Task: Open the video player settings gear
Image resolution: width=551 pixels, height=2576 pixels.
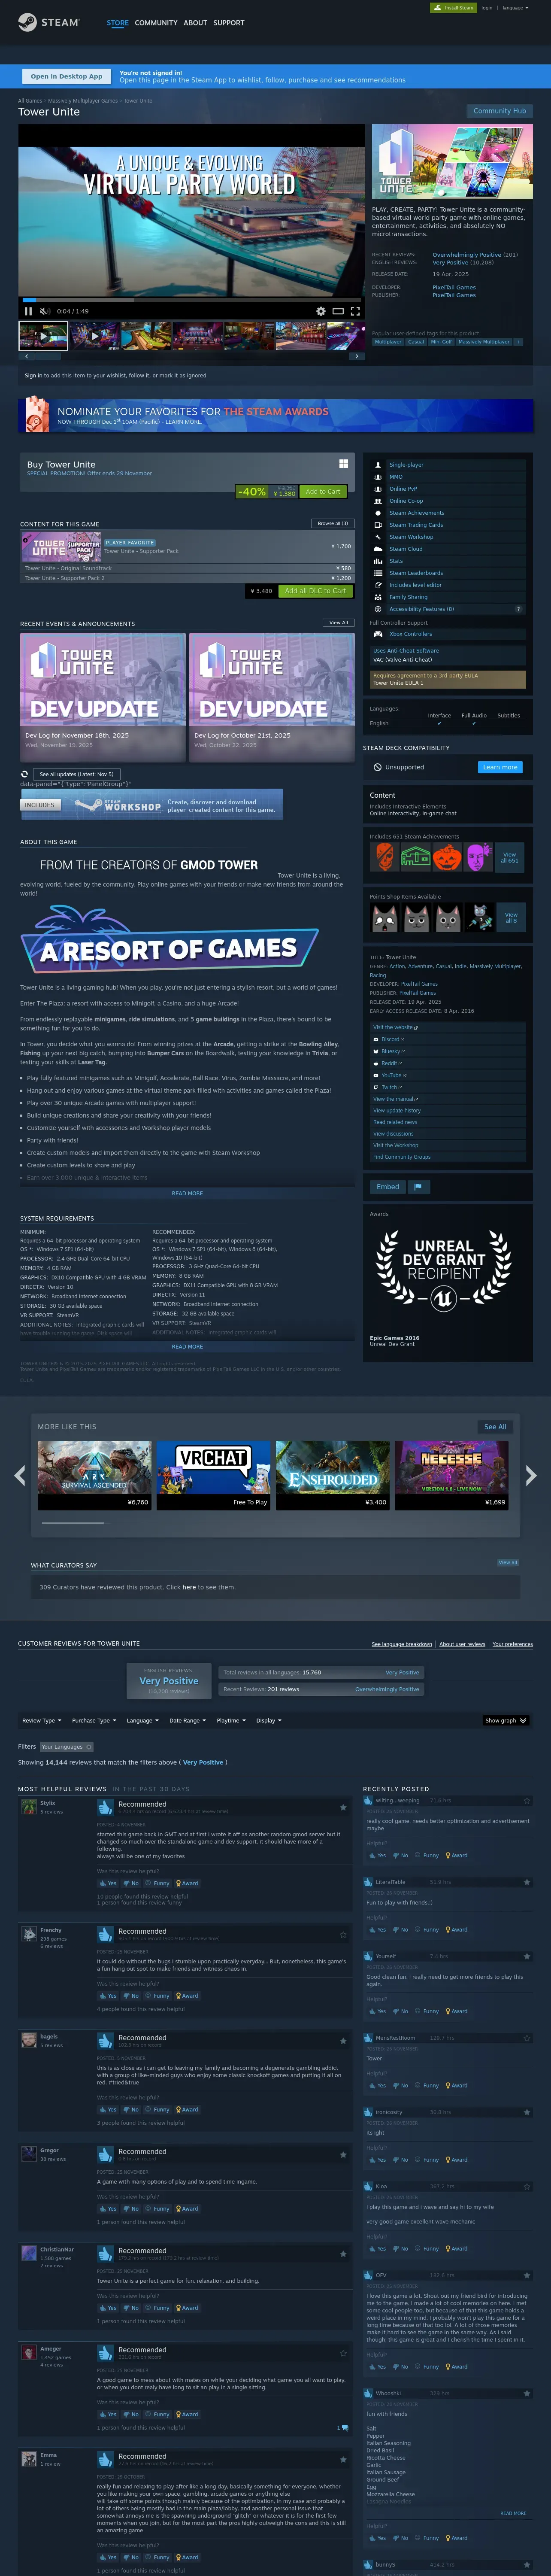Action: 320,311
